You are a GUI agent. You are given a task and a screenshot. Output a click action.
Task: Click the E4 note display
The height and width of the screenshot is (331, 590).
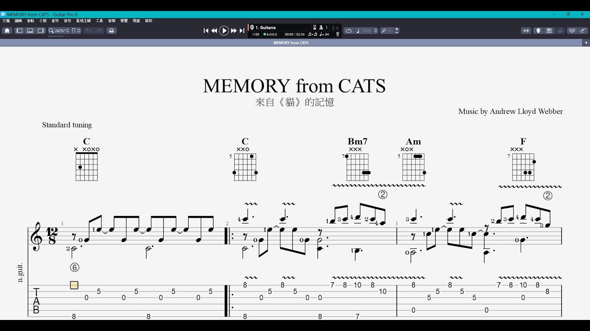(335, 28)
